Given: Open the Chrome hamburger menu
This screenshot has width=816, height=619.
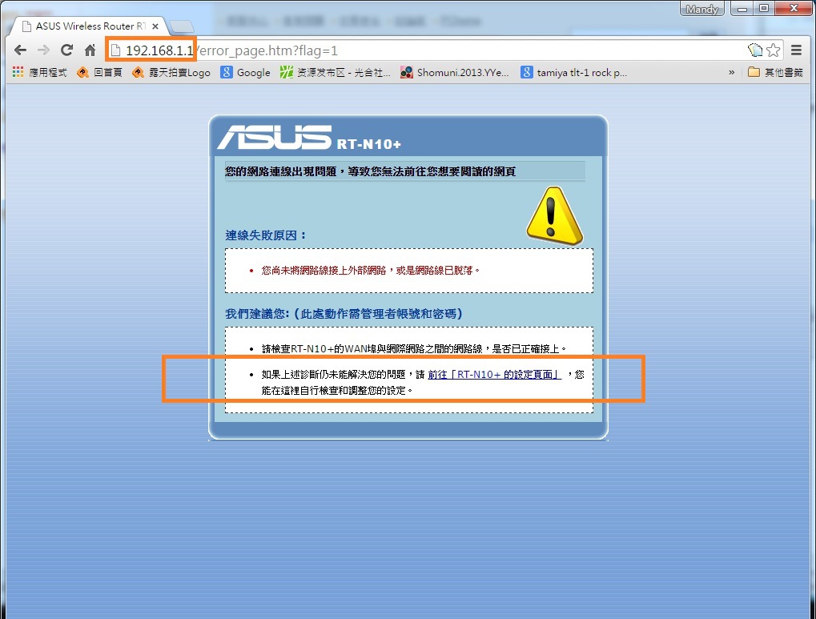Looking at the screenshot, I should (x=796, y=50).
